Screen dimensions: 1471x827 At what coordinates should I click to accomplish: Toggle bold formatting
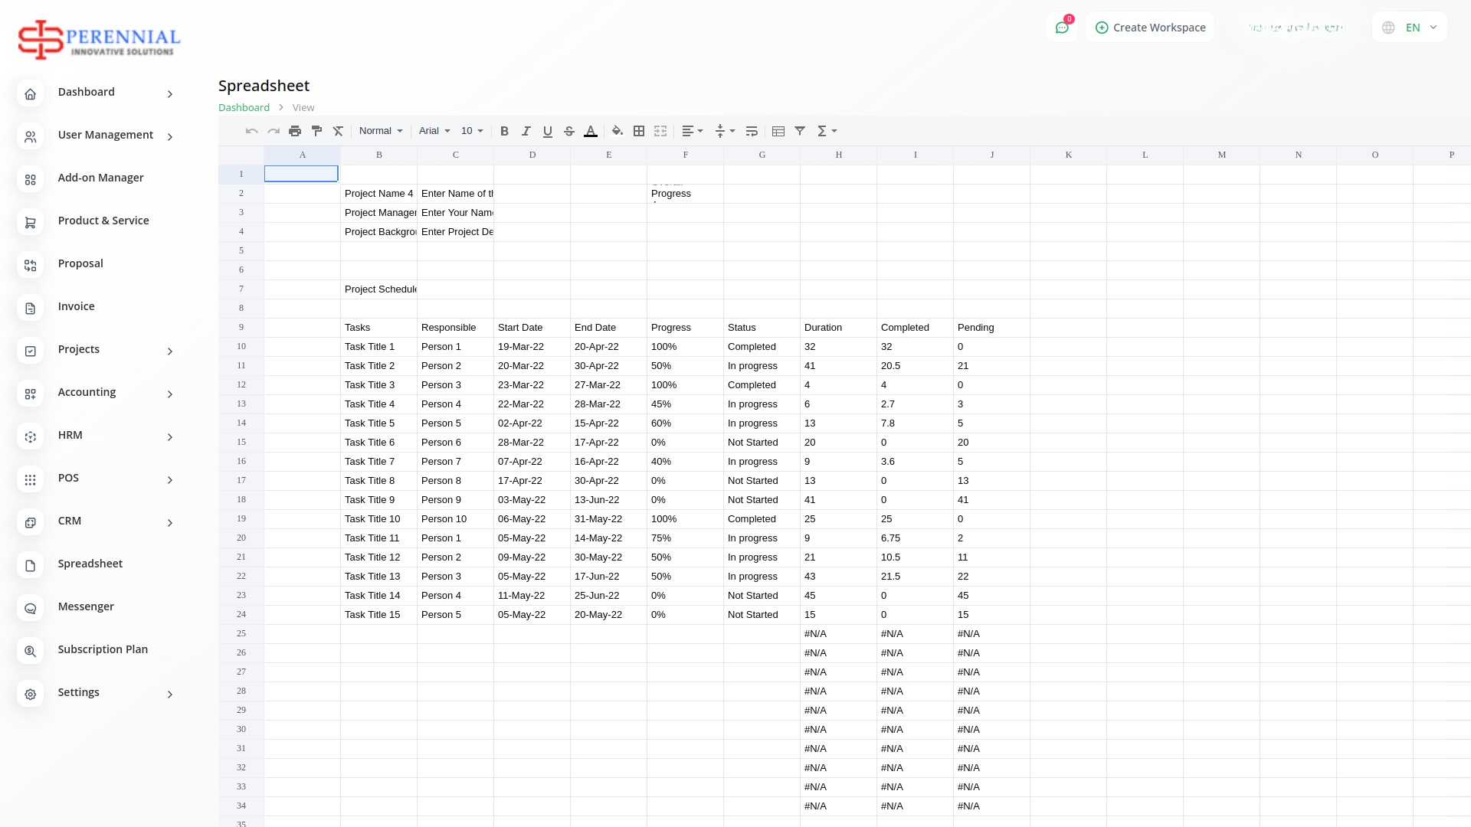(504, 131)
